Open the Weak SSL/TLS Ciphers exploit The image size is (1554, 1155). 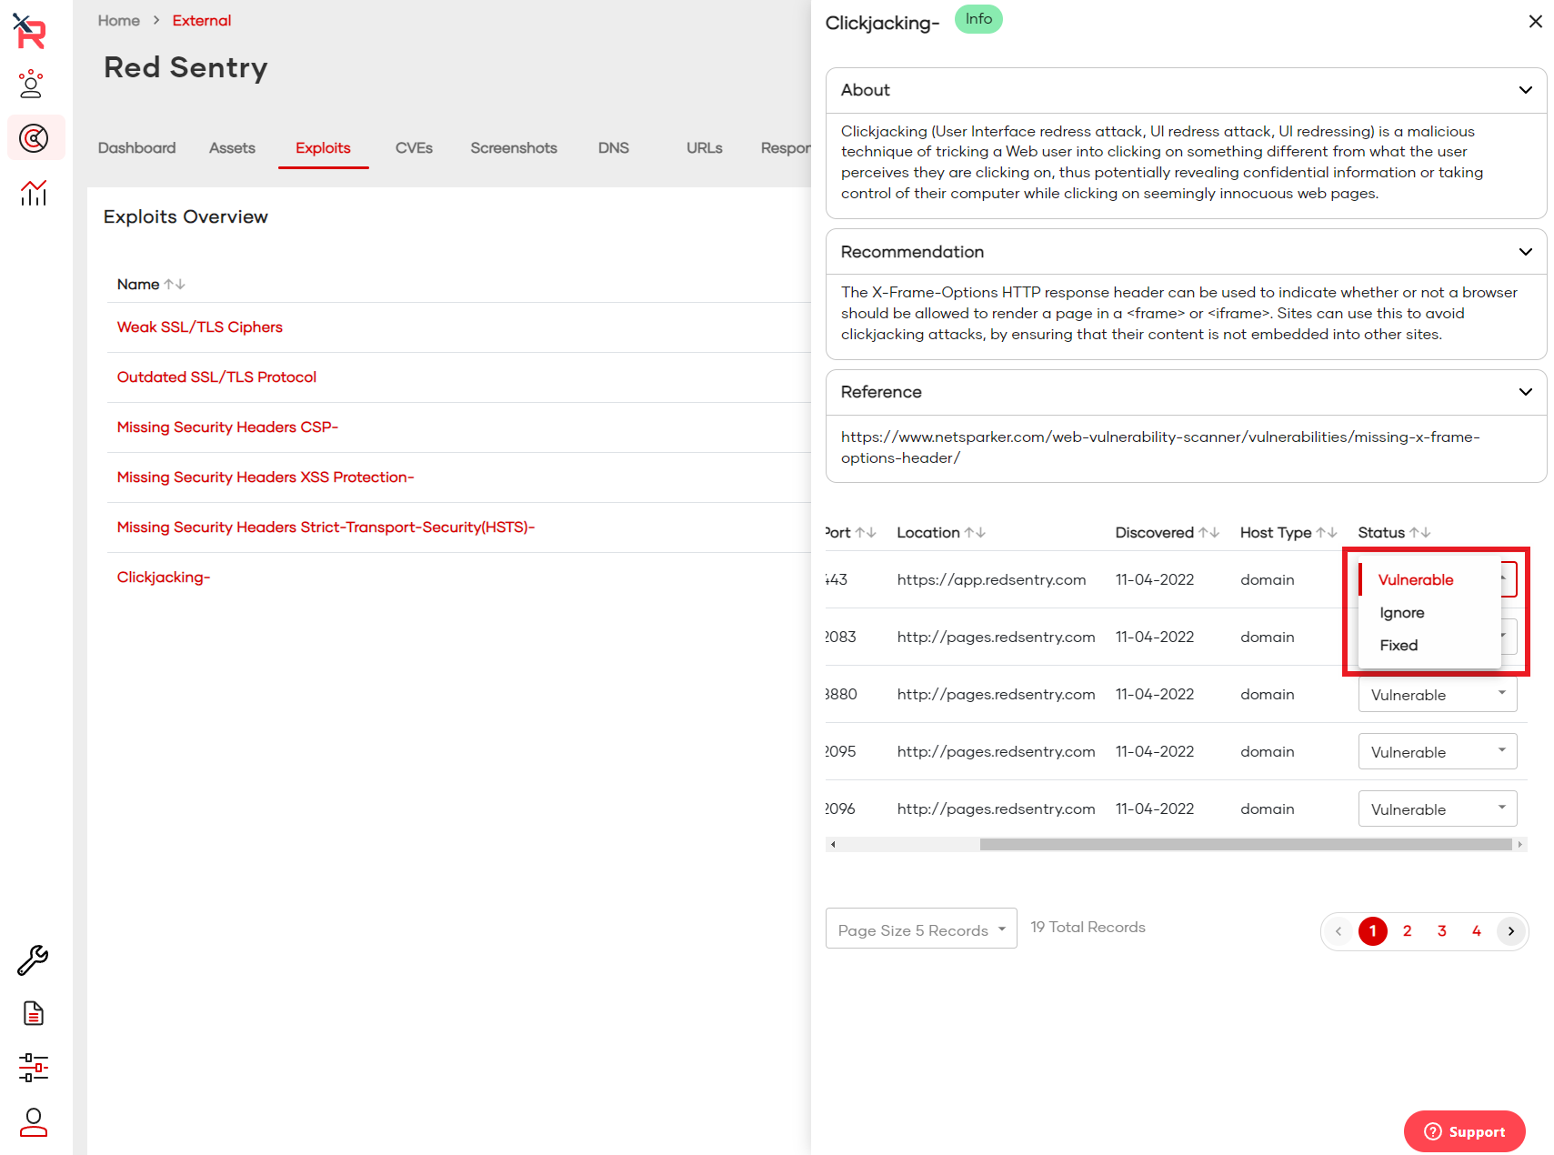point(200,327)
